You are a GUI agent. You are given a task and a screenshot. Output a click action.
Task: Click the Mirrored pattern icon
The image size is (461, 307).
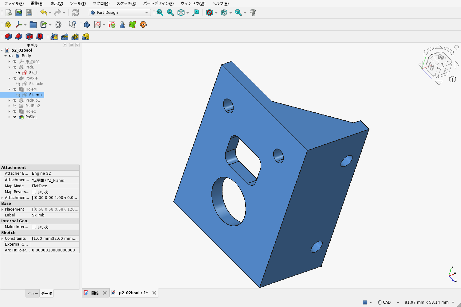pos(54,37)
